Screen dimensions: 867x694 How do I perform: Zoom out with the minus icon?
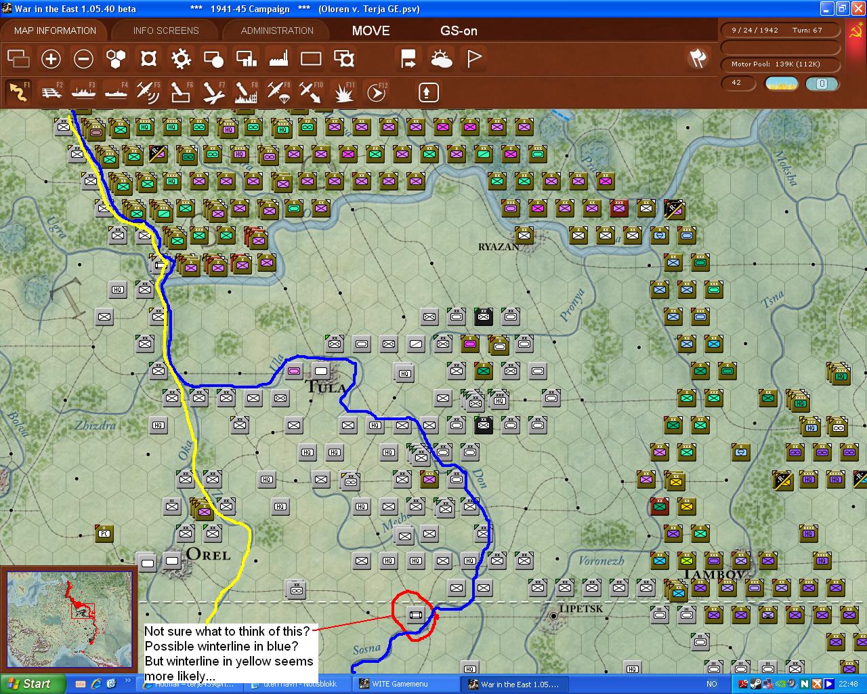pos(83,59)
